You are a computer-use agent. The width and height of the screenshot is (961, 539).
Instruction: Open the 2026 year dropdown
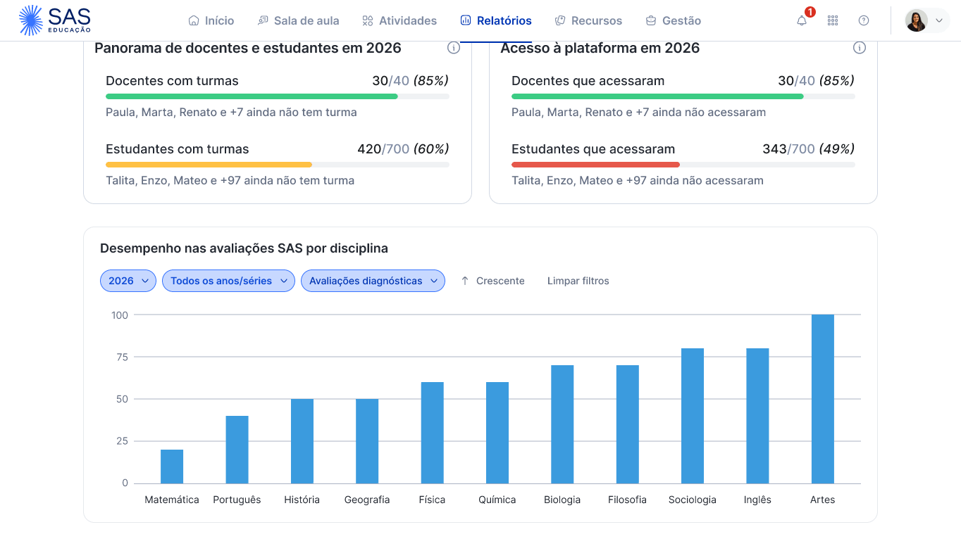point(128,280)
